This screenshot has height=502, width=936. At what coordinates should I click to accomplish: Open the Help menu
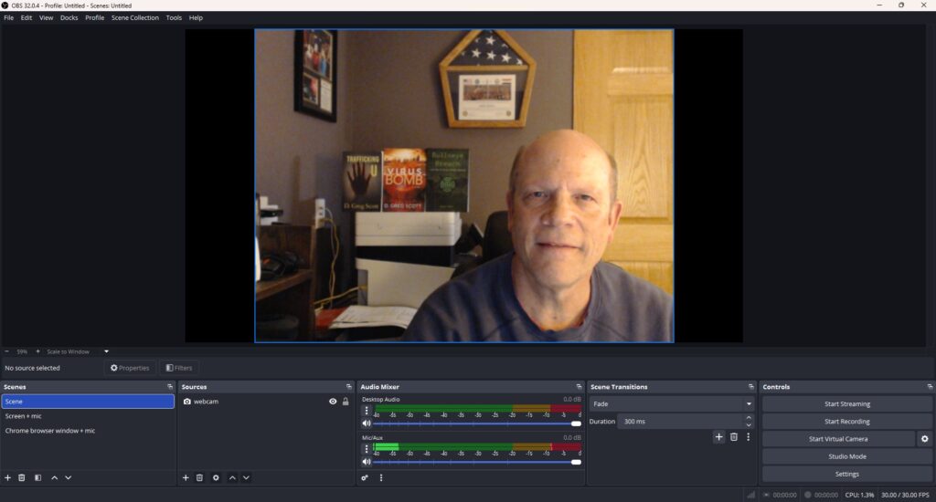[x=196, y=18]
